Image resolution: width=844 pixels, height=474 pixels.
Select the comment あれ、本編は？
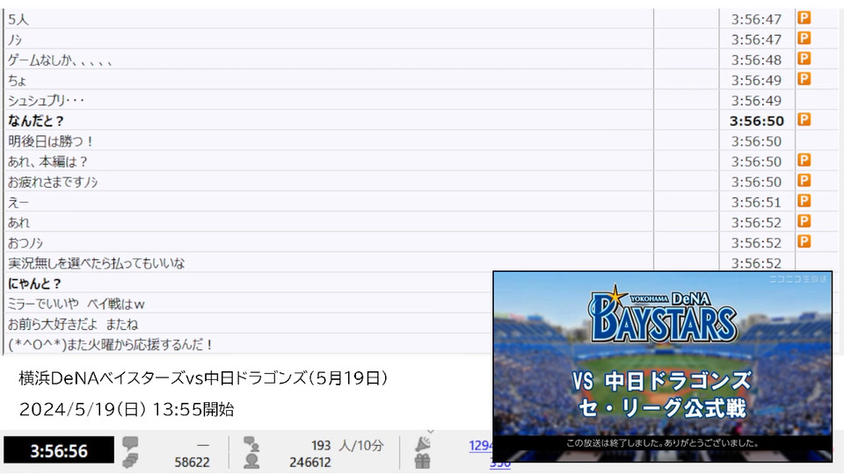47,162
